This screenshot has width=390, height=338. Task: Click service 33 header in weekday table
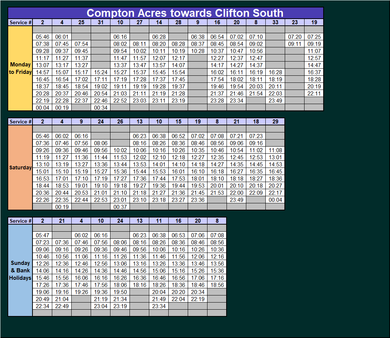tap(275, 22)
